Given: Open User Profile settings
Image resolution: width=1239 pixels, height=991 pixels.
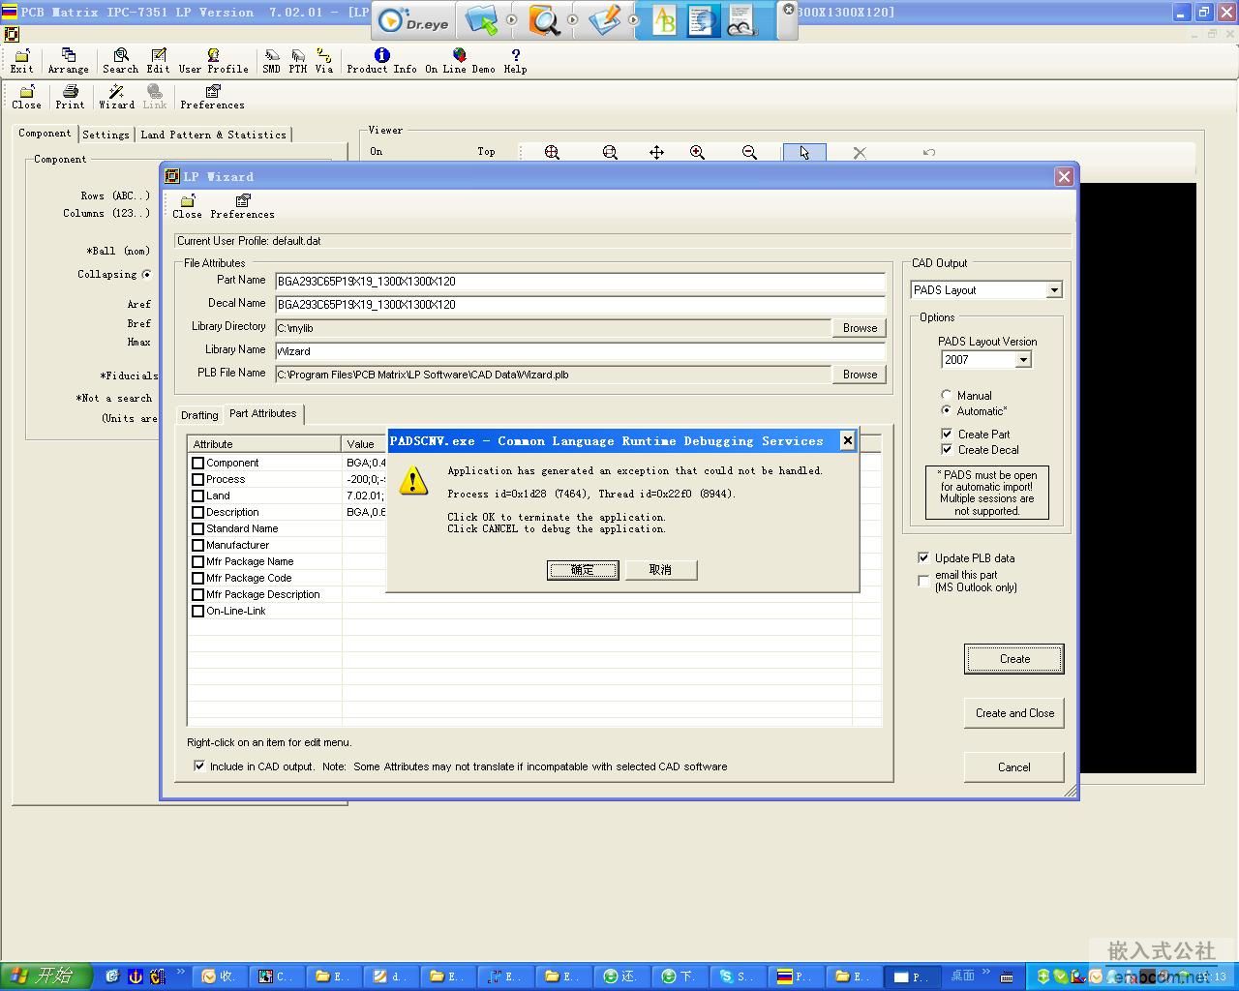Looking at the screenshot, I should click(213, 61).
